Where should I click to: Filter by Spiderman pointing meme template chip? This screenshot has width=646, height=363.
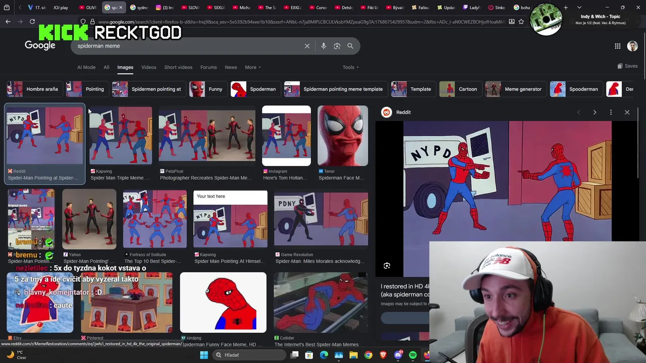click(x=335, y=89)
